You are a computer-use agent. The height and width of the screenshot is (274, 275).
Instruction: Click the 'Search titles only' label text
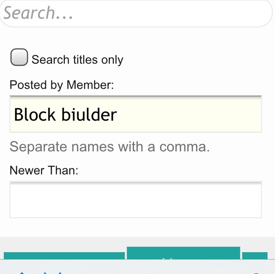pyautogui.click(x=77, y=60)
